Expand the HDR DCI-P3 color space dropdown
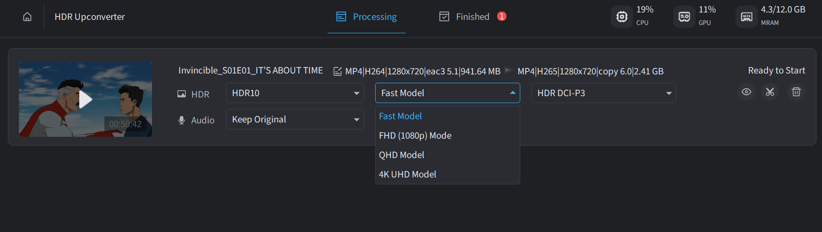Image resolution: width=822 pixels, height=232 pixels. coord(603,93)
